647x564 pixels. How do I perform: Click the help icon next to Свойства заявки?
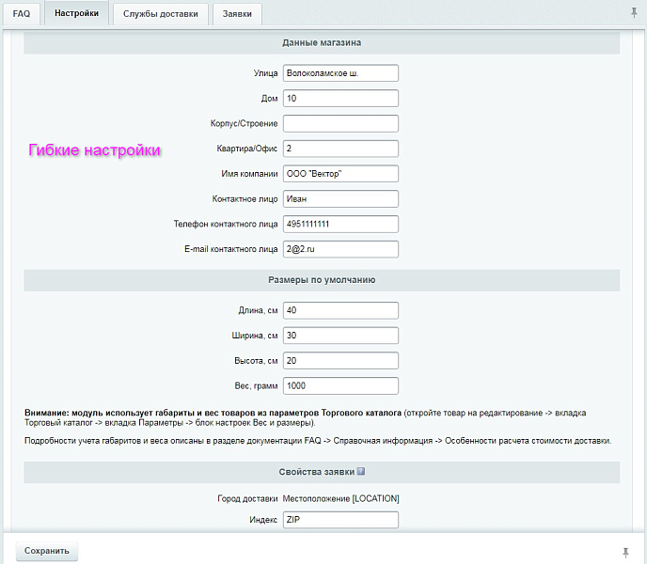pos(360,472)
